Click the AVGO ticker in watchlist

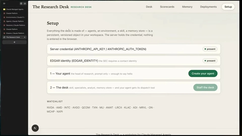pyautogui.click(x=76, y=107)
